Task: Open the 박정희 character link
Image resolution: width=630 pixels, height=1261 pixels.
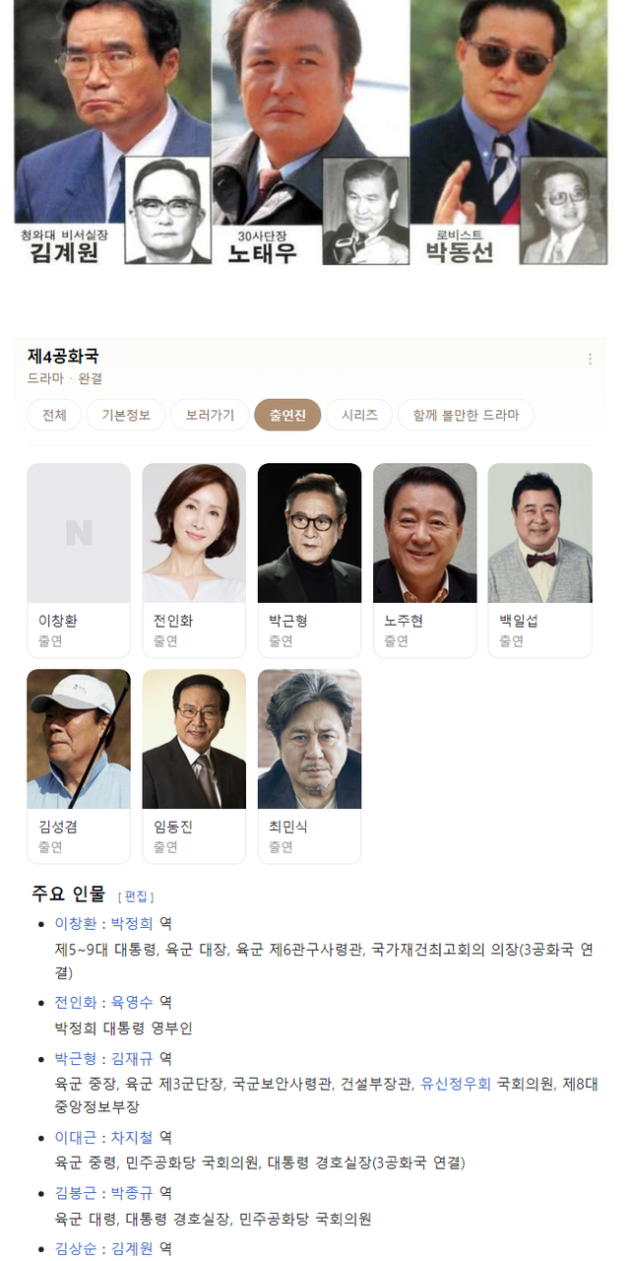Action: [133, 923]
